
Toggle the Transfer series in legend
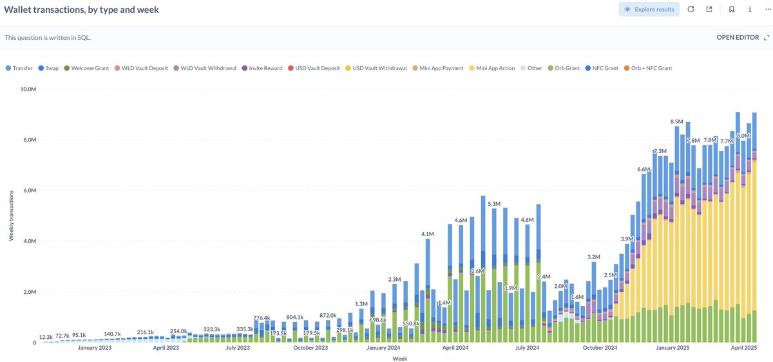click(19, 68)
